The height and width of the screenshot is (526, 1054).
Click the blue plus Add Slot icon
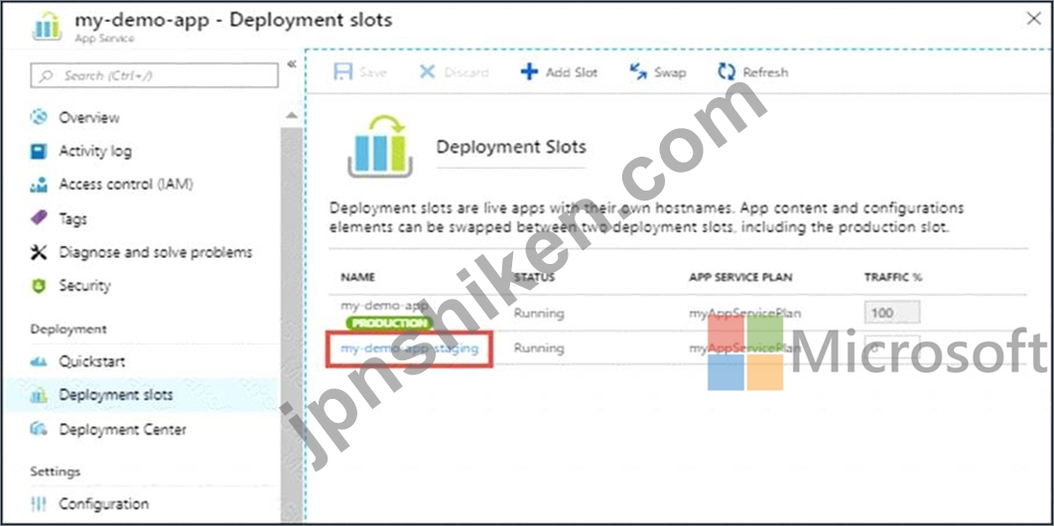pyautogui.click(x=530, y=71)
